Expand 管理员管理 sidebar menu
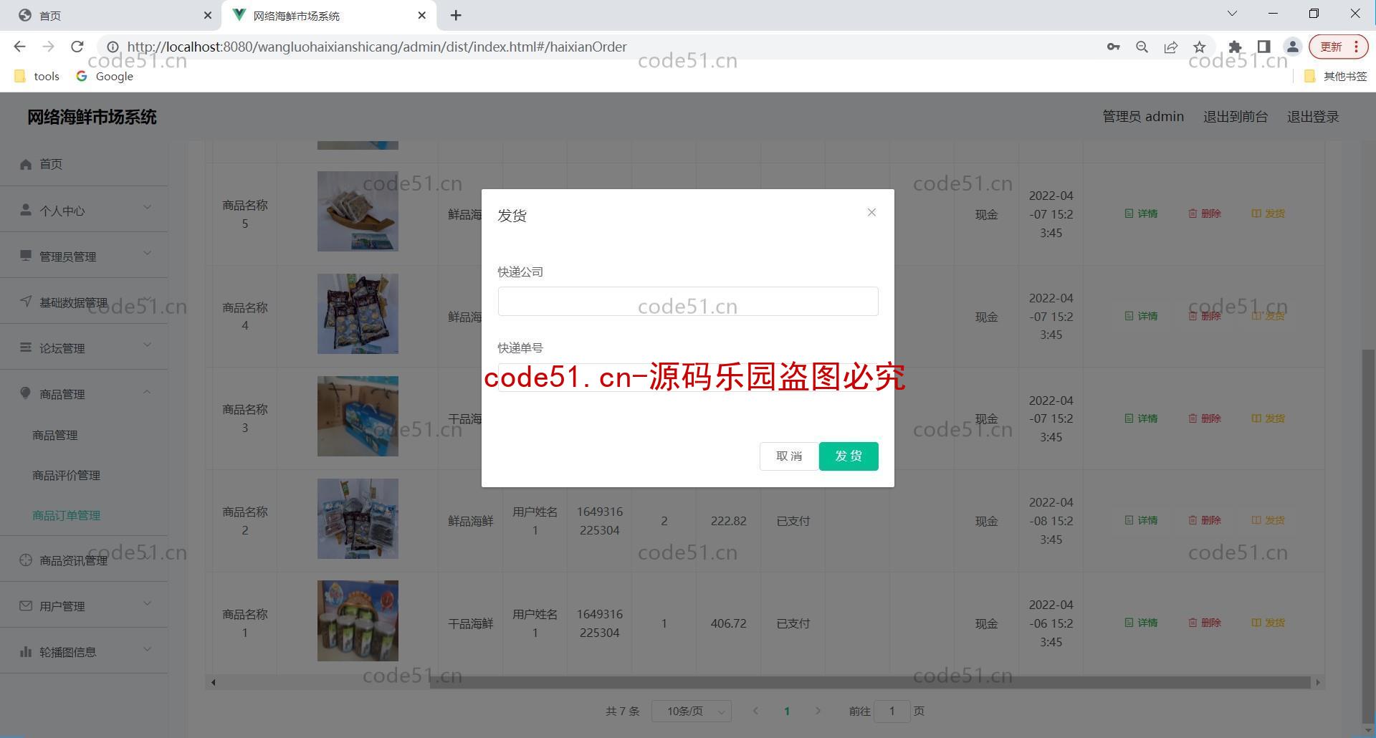 [x=84, y=256]
